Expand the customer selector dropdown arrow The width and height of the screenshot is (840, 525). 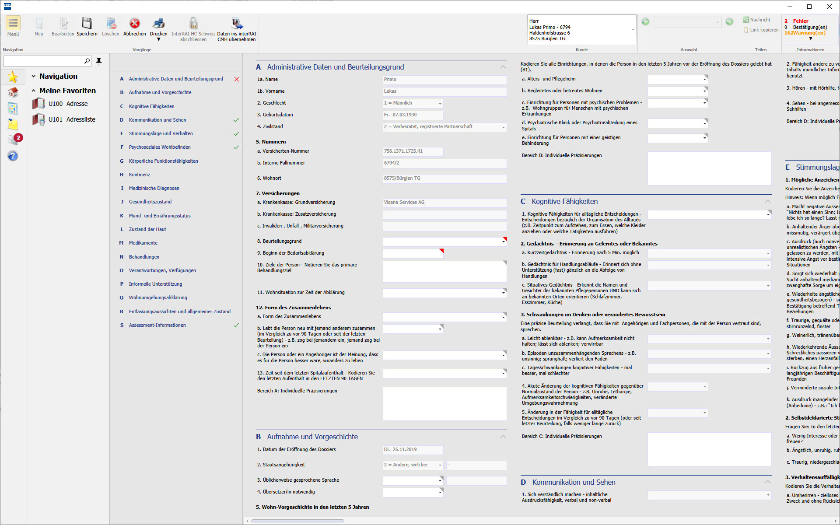click(633, 30)
